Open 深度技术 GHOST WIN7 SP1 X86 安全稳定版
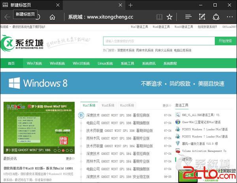Viewport: 237px width, 183px height. pos(118,177)
